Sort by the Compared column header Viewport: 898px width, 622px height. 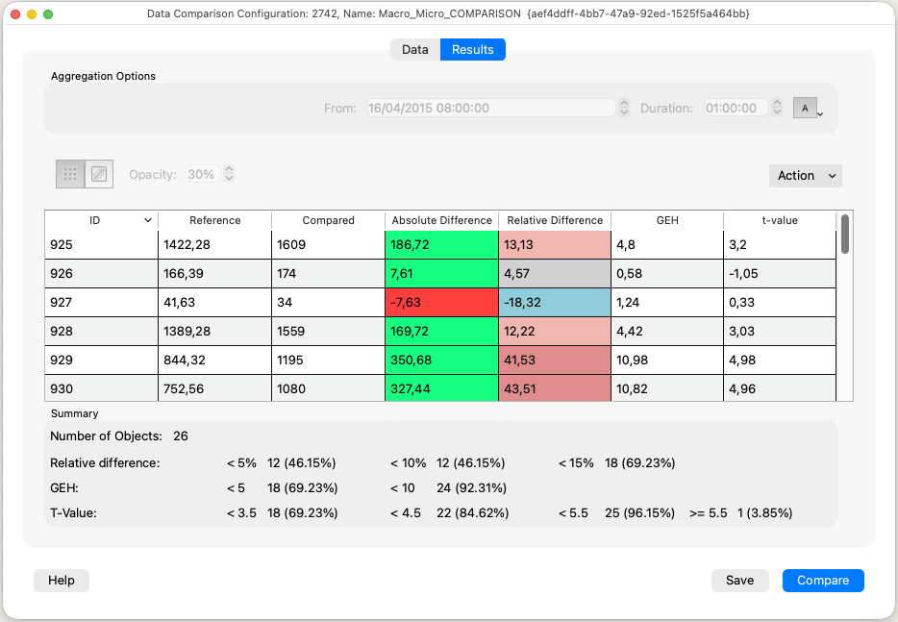(x=328, y=220)
